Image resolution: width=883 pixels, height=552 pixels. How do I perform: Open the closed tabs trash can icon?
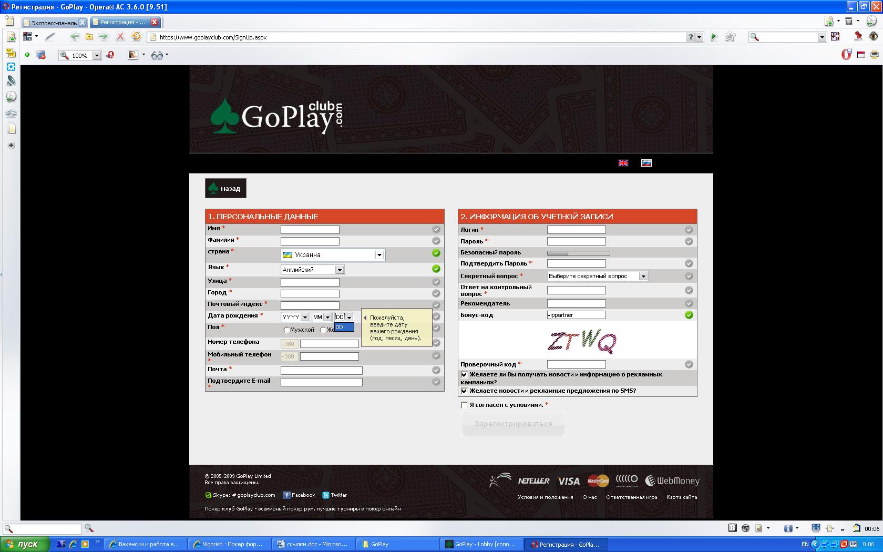click(x=849, y=22)
